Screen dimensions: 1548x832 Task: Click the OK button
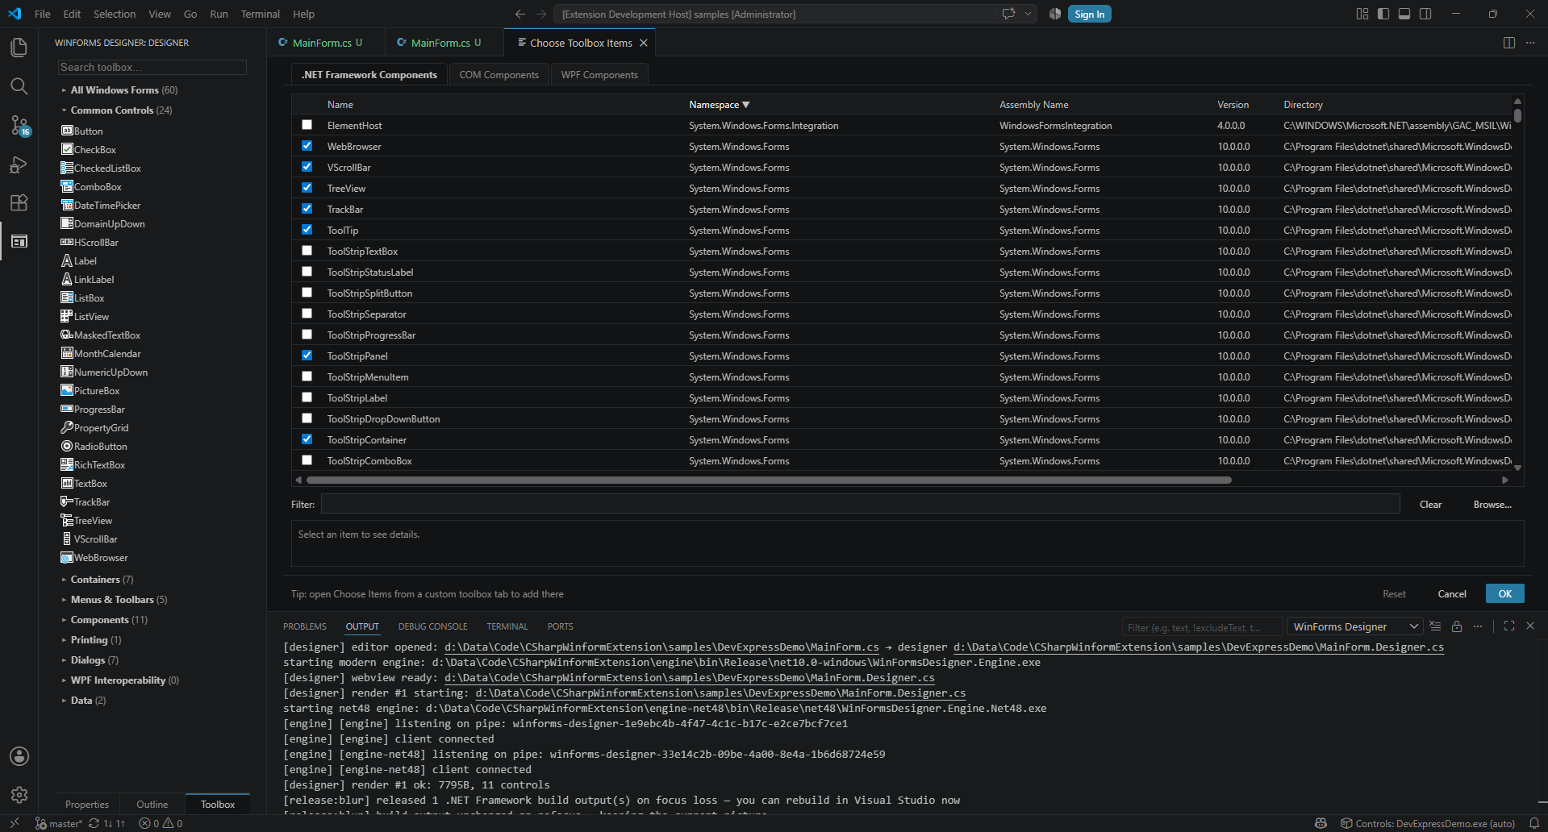[1504, 593]
